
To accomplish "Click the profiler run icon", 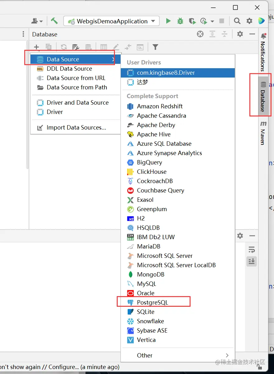I will pyautogui.click(x=204, y=21).
